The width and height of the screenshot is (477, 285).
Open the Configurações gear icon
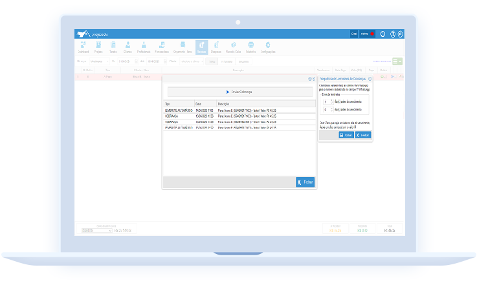click(268, 47)
